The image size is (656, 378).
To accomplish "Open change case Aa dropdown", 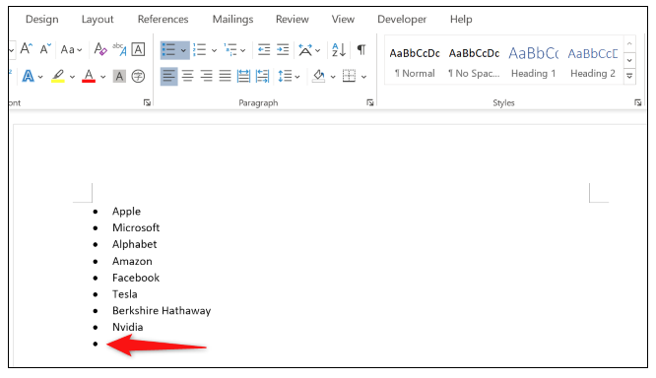I will click(71, 50).
